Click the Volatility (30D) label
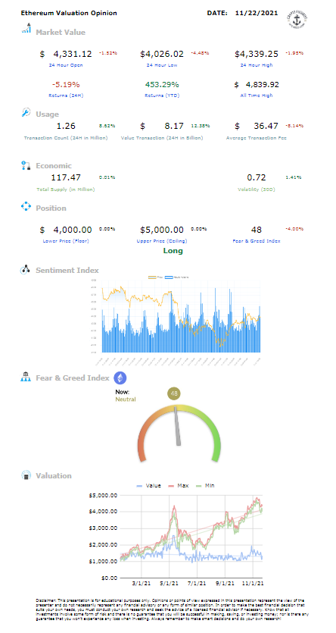This screenshot has width=336, height=633. 257,190
